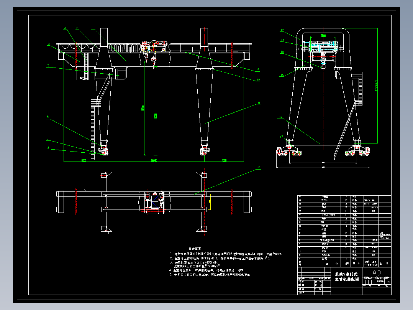Click callout number 12 on the side view

click(x=282, y=30)
